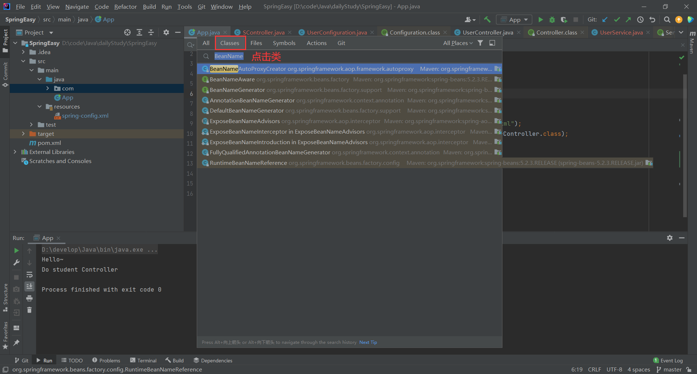Expand the .idea folder
The height and width of the screenshot is (374, 697).
pyautogui.click(x=24, y=52)
